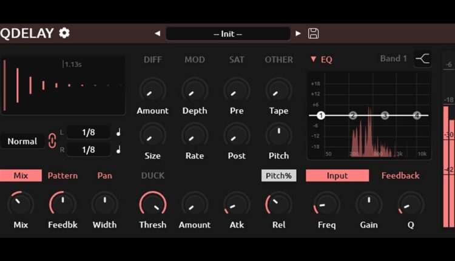Click the EQ Freq knob

tap(327, 205)
